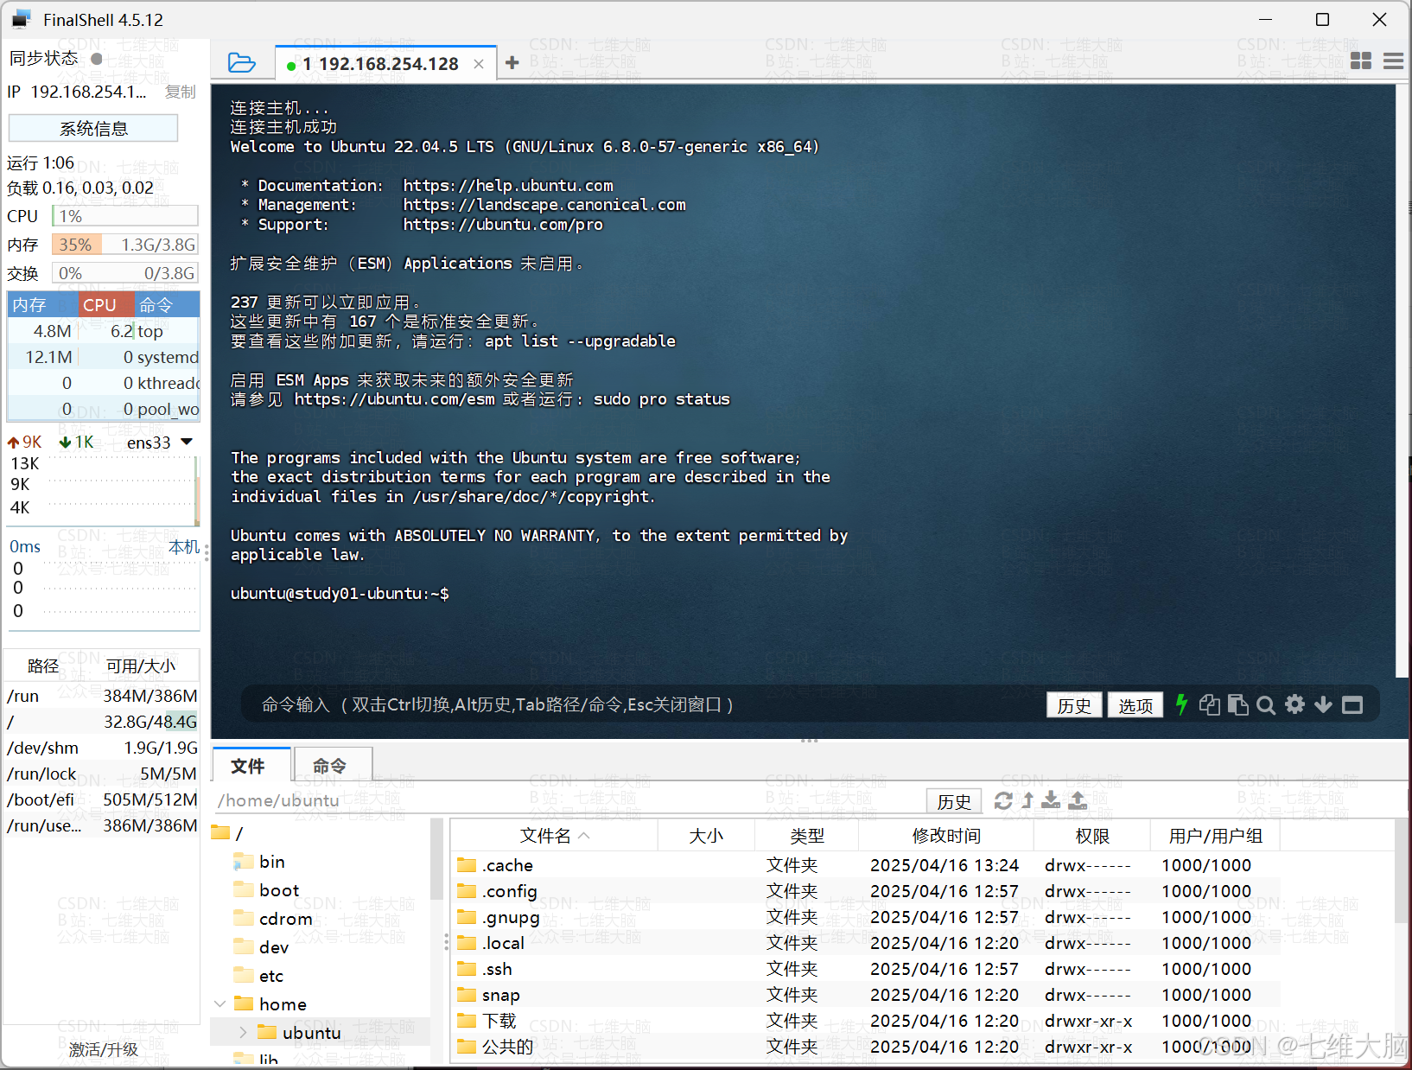Click the 内存 usage progress bar
This screenshot has width=1412, height=1070.
[125, 245]
